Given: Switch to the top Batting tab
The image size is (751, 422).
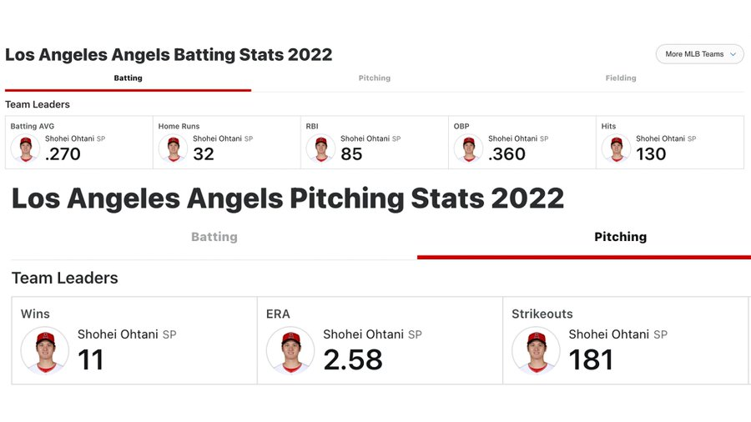Looking at the screenshot, I should pos(128,78).
